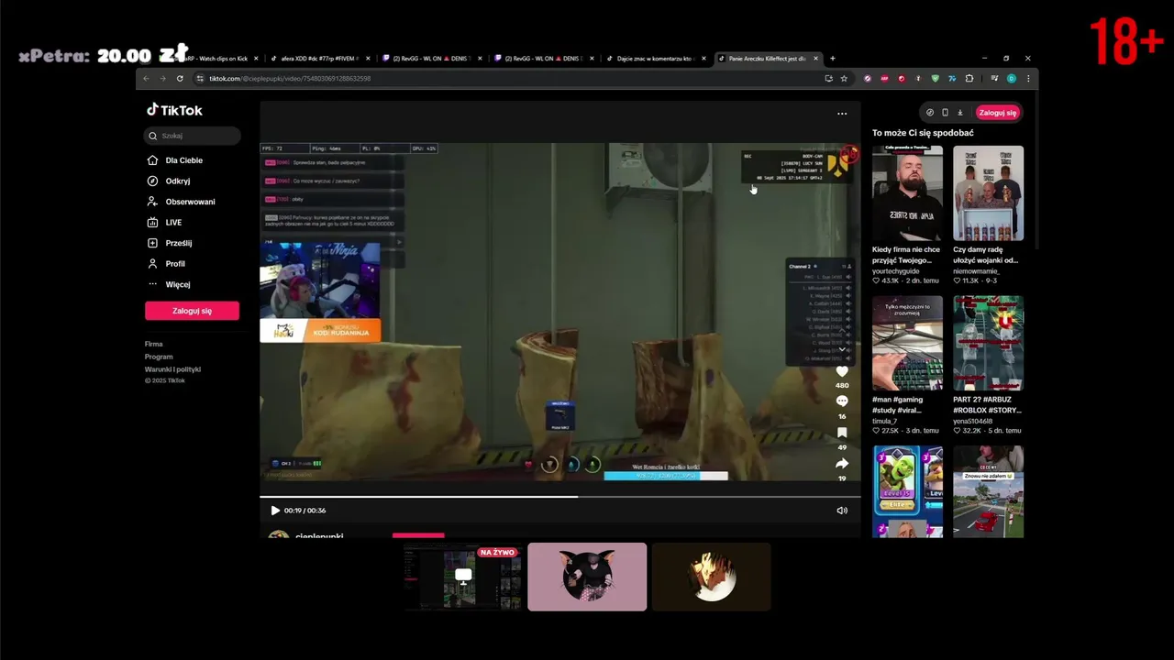
Task: Open the browser extensions puzzle icon
Action: (969, 79)
